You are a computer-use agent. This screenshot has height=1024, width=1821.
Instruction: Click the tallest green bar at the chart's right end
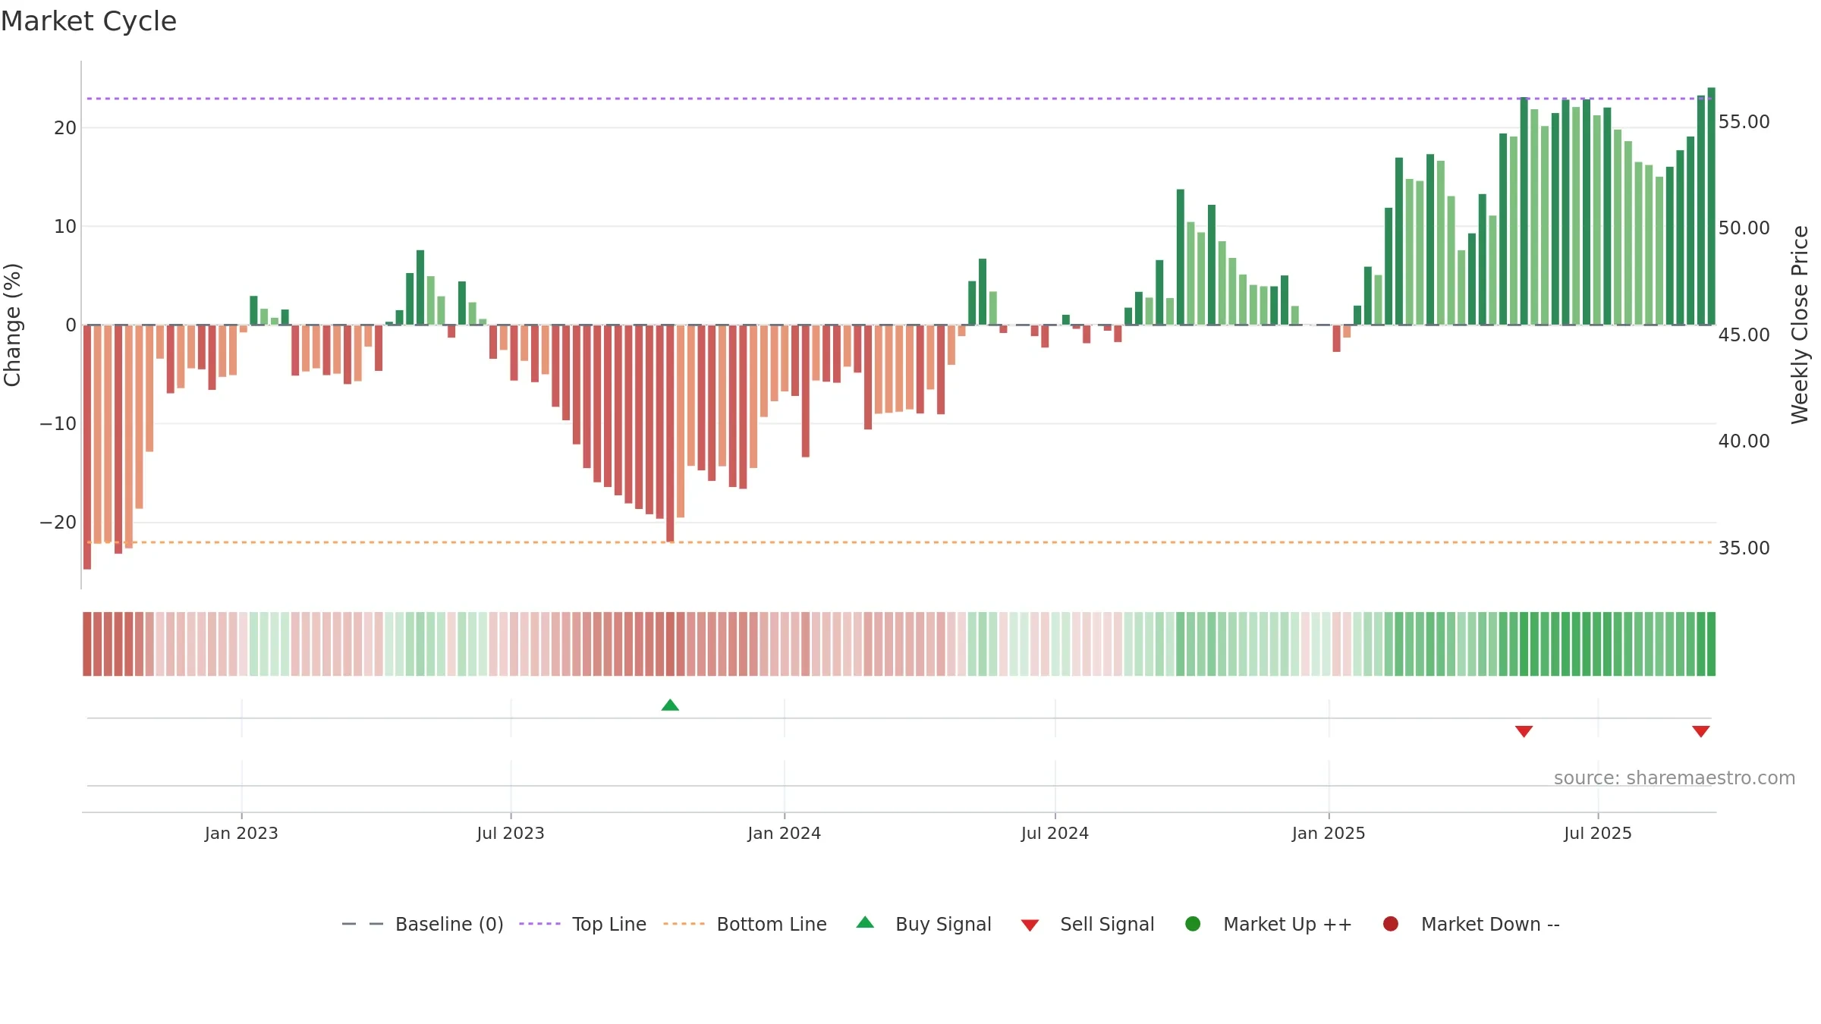pyautogui.click(x=1711, y=206)
